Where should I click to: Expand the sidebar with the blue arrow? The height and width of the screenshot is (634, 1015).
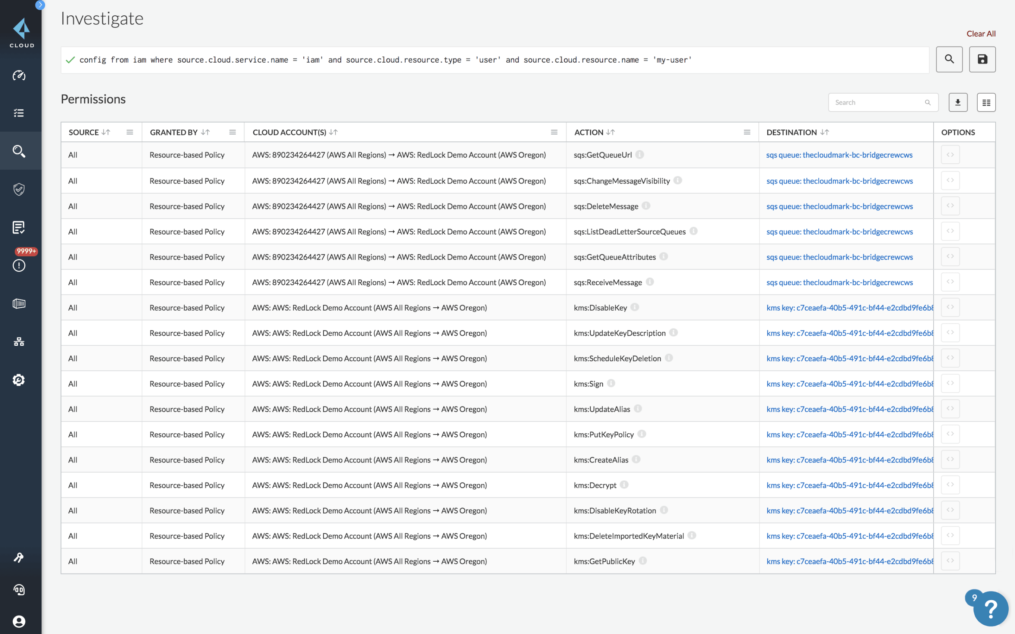tap(40, 5)
